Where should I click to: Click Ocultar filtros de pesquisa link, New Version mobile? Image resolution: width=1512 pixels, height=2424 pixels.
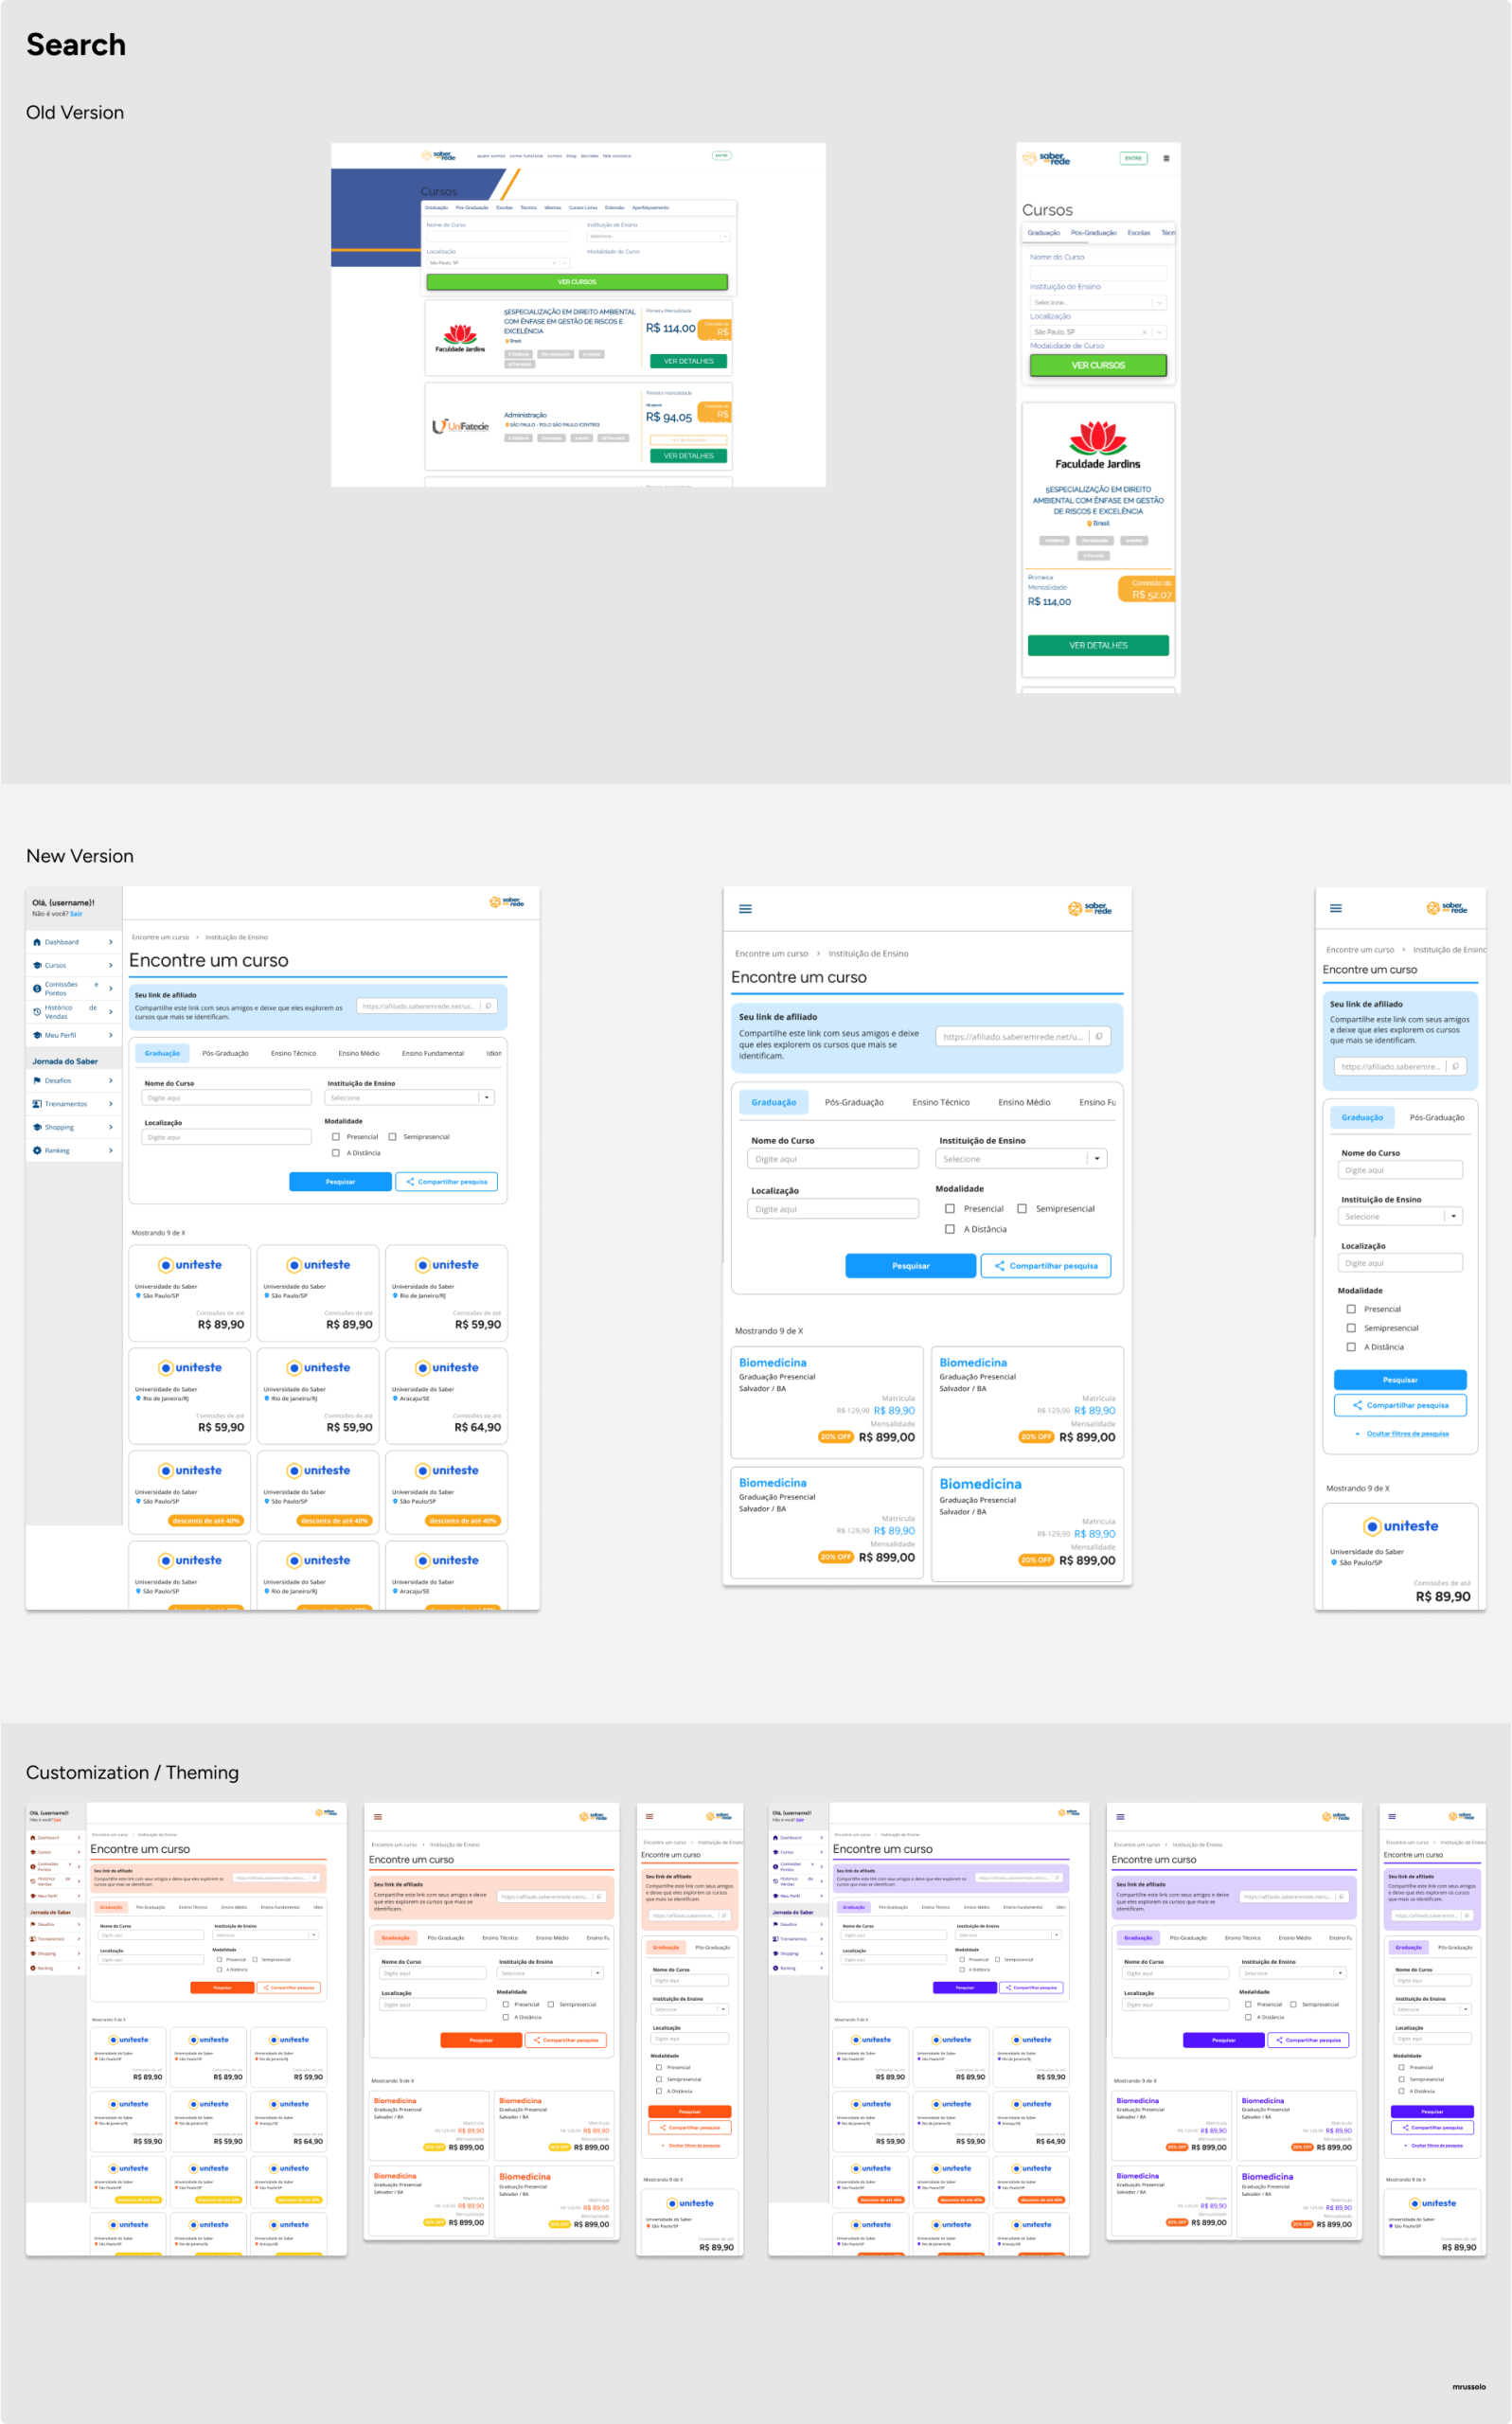coord(1406,1433)
